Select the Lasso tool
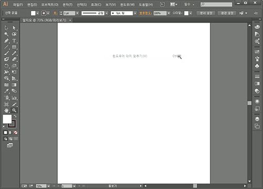The width and height of the screenshot is (263, 189). pos(14,34)
